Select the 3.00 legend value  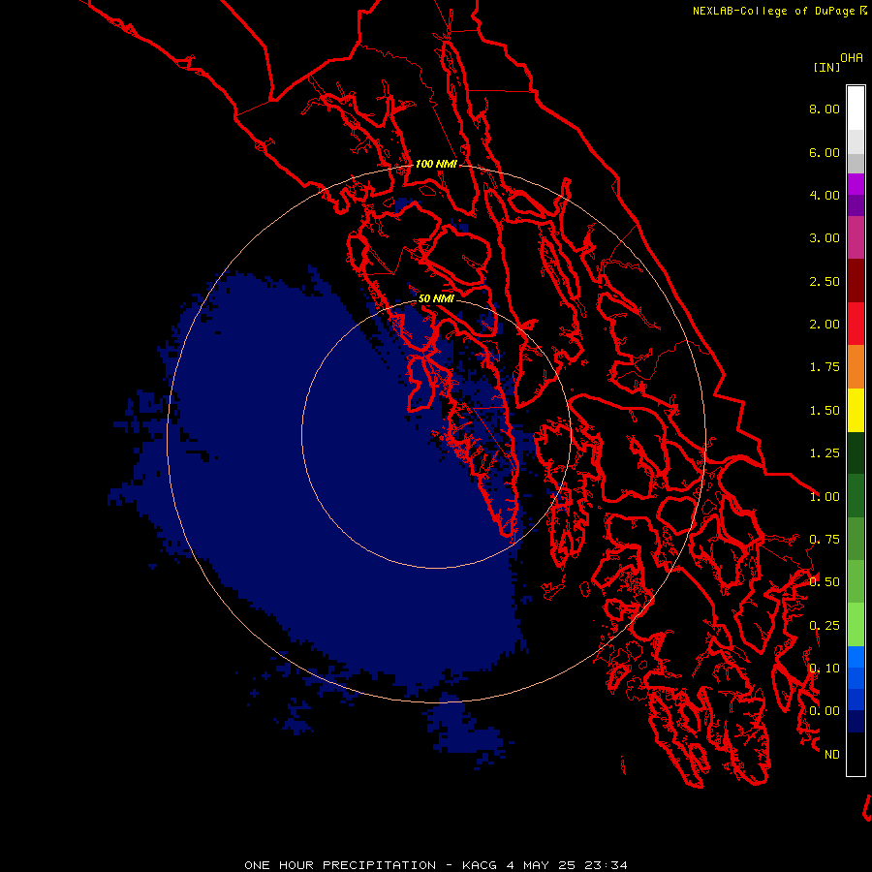(825, 238)
